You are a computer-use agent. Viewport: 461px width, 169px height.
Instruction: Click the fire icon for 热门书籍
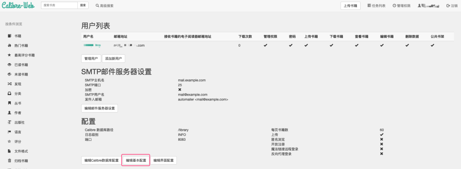[x=9, y=46]
